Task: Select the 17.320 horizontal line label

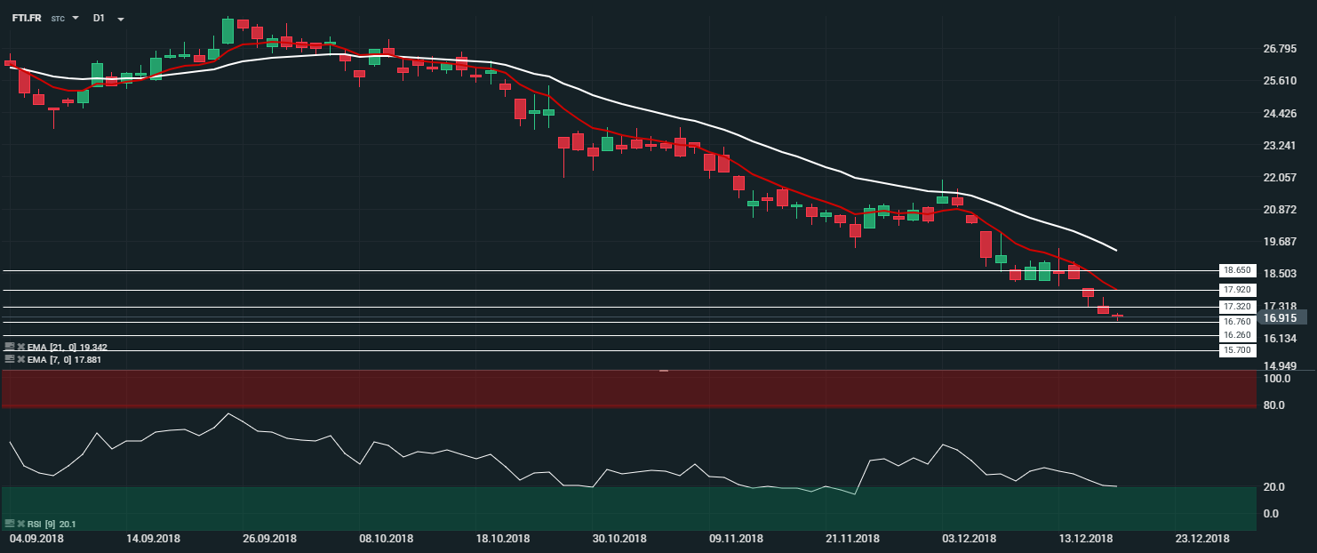Action: pos(1236,307)
